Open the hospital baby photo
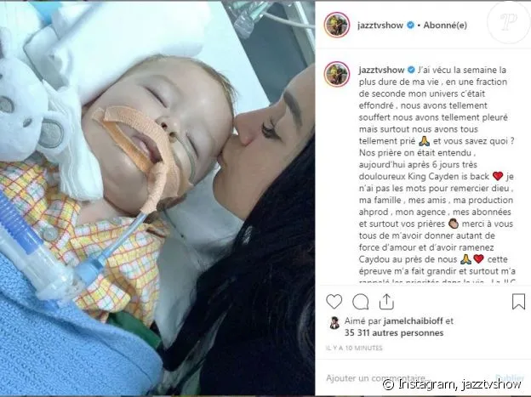Screen dimensions: 531x397 (157, 198)
